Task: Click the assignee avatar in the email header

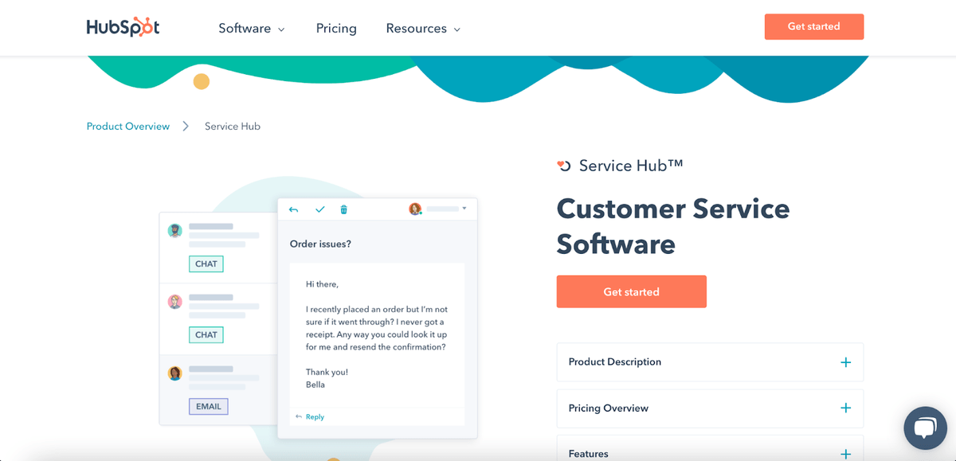Action: [415, 209]
